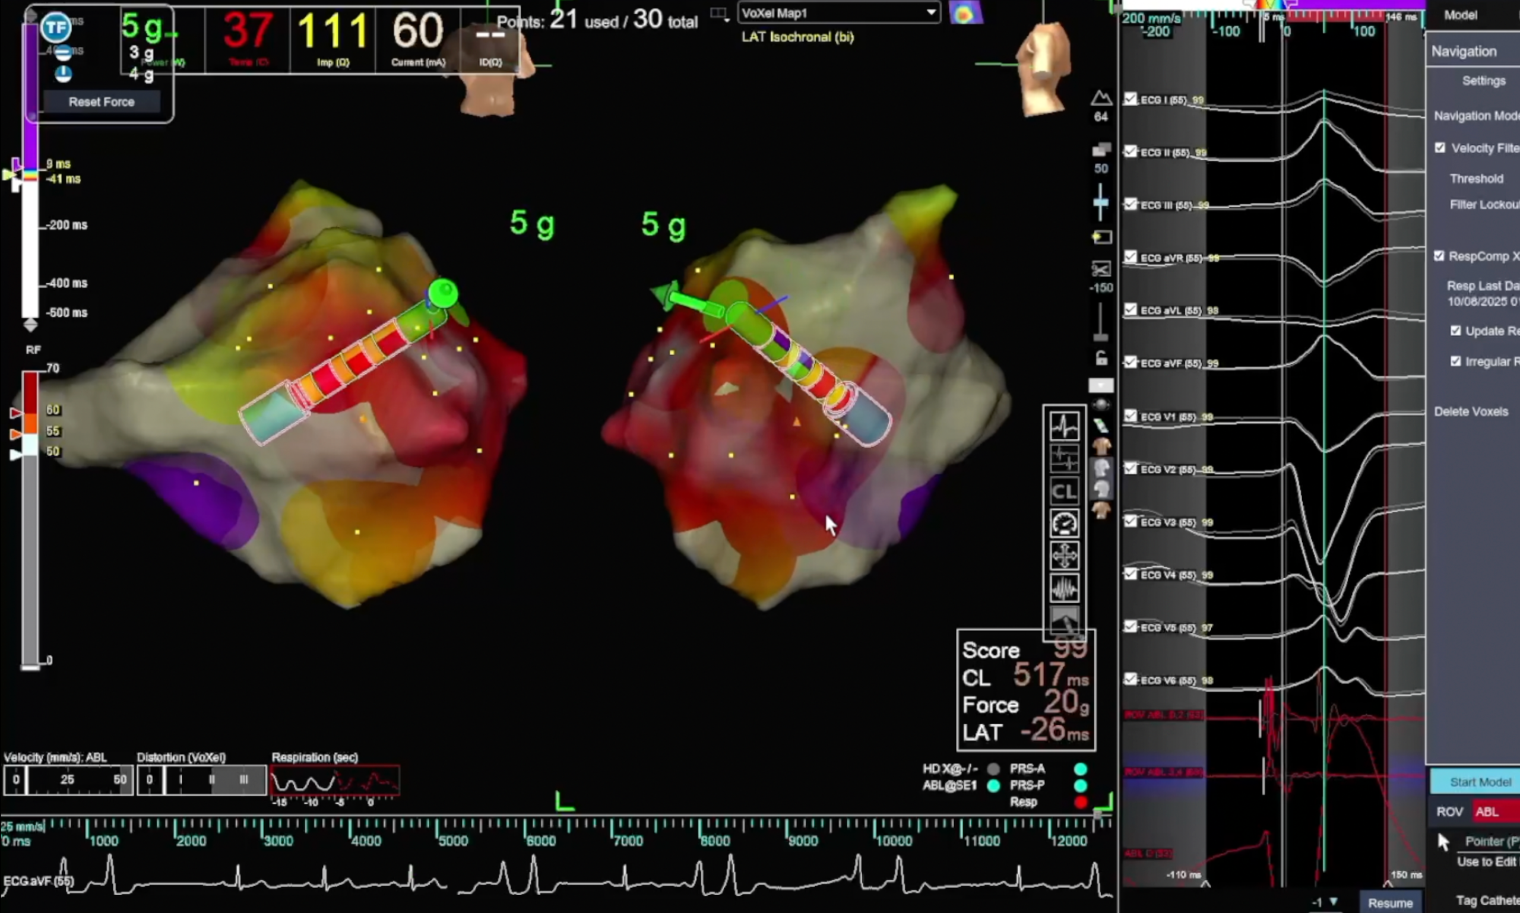Toggle the ECG V1 channel checkbox
The width and height of the screenshot is (1520, 913).
[x=1130, y=417]
